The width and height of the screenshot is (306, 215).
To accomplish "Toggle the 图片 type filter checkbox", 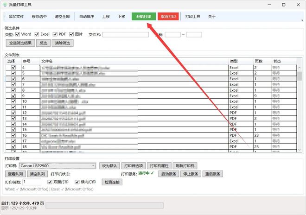I will [x=71, y=34].
